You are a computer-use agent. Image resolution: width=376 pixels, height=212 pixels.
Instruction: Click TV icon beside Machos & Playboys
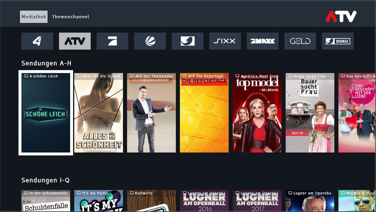tap(343, 193)
